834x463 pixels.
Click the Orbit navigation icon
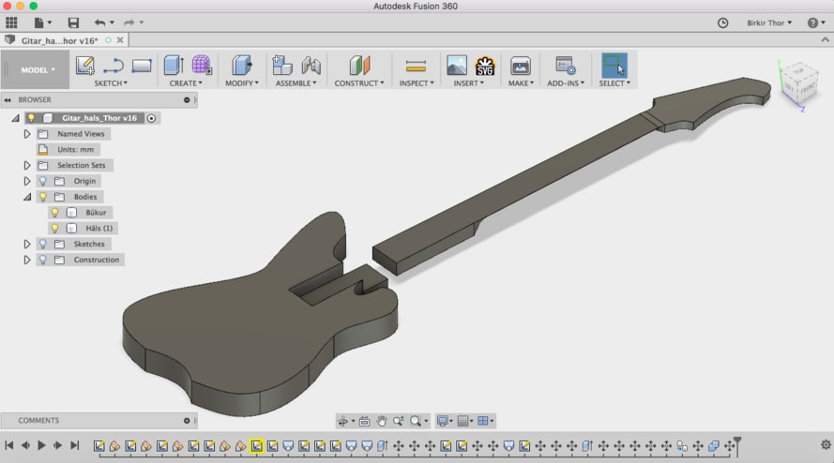pos(343,421)
